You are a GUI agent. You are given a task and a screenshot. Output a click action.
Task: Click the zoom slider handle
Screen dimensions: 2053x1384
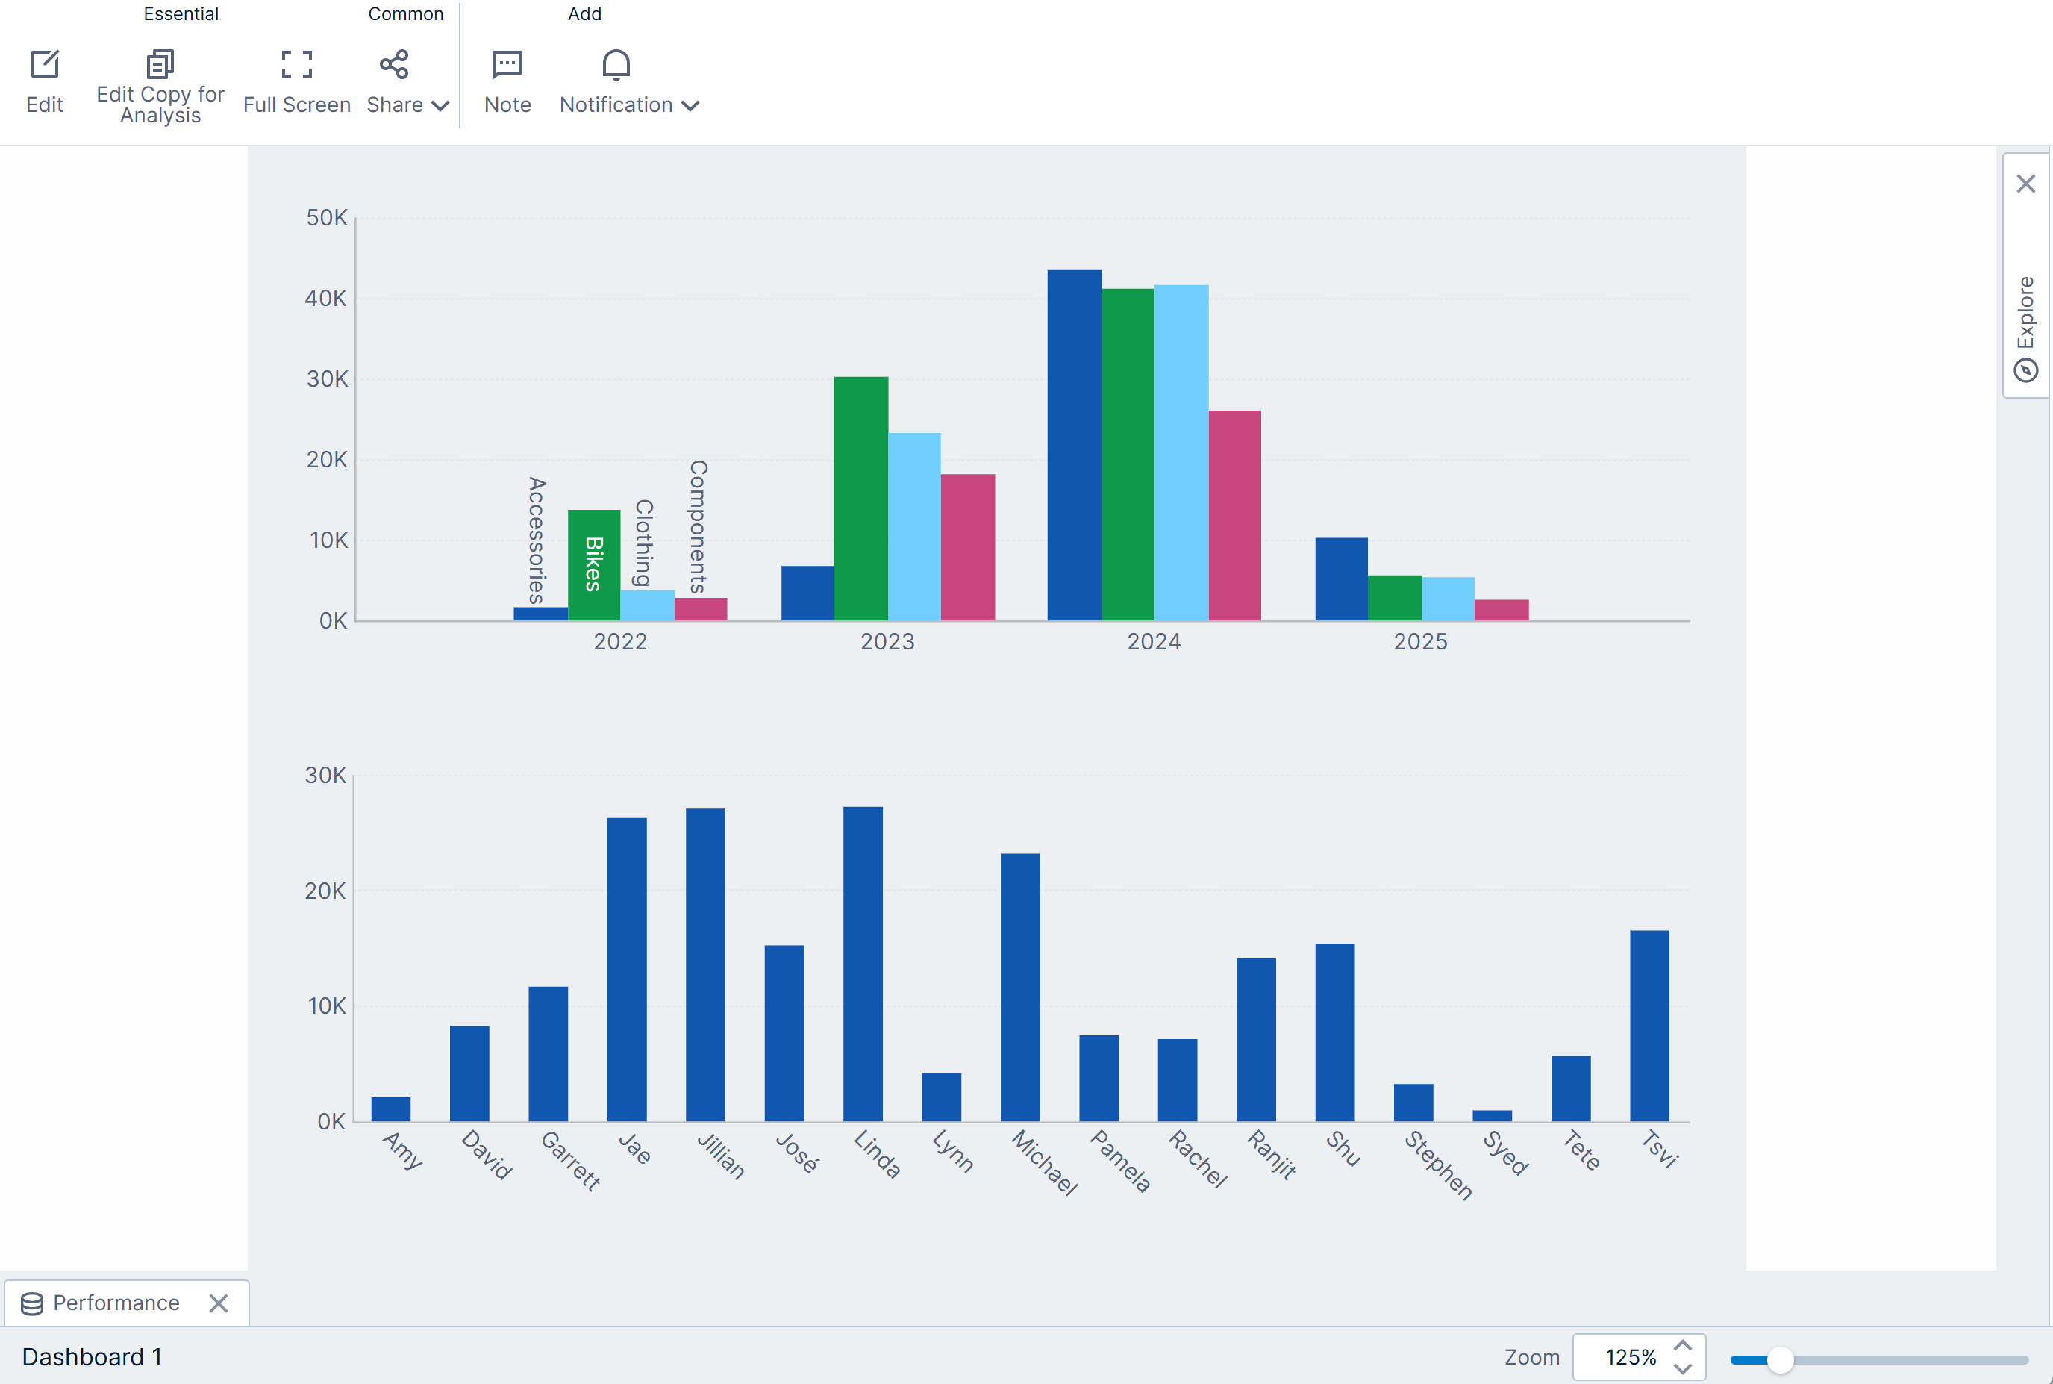tap(1780, 1360)
